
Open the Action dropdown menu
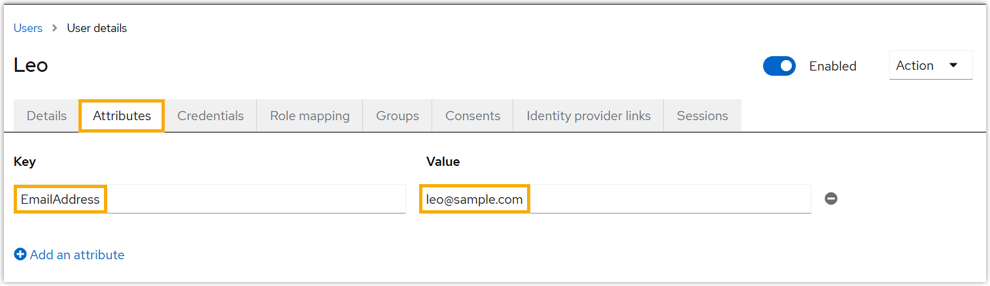[930, 65]
